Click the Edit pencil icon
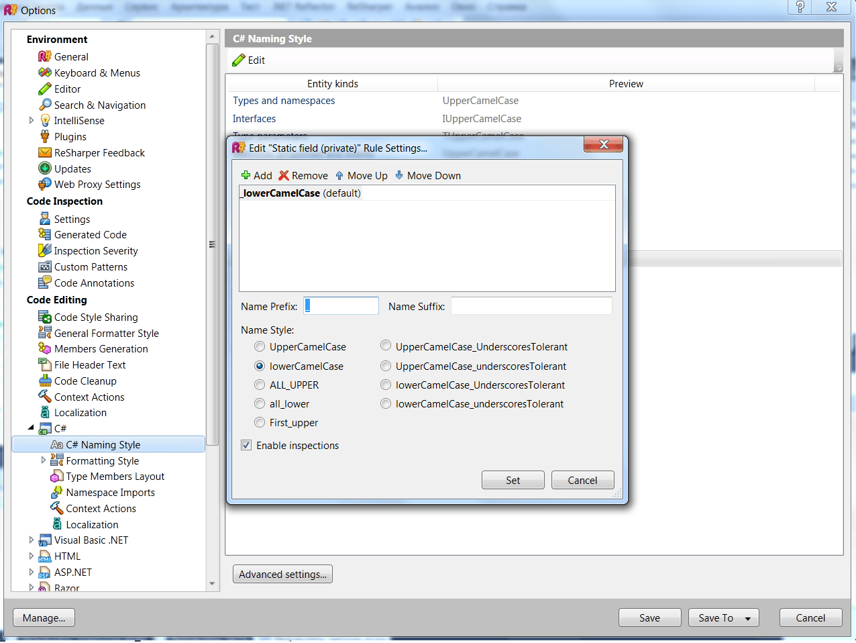Viewport: 856px width, 643px height. tap(239, 60)
